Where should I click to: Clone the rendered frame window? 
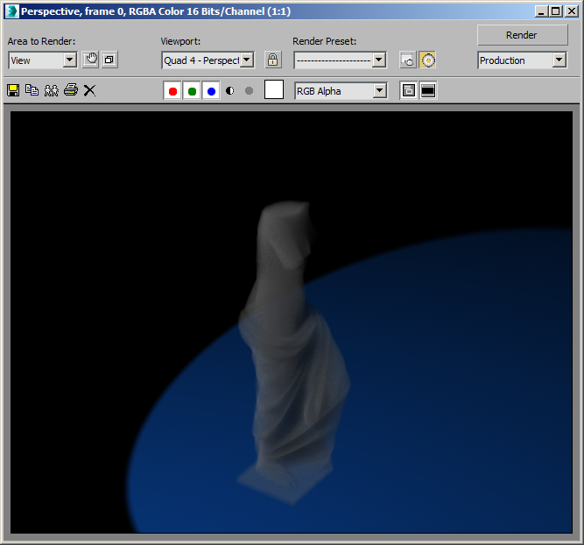tap(52, 90)
